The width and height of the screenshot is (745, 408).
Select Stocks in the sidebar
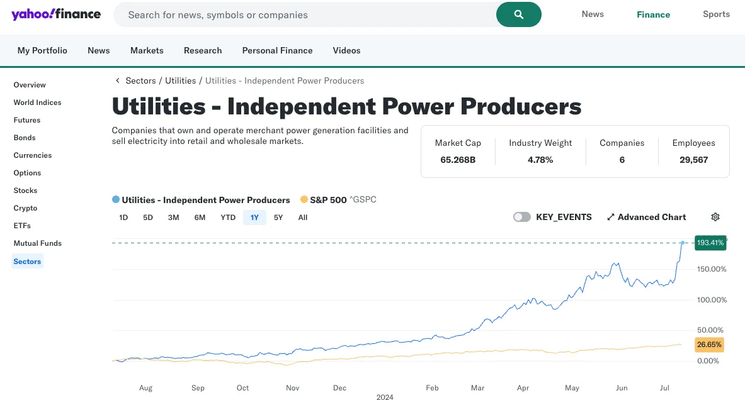tap(25, 190)
